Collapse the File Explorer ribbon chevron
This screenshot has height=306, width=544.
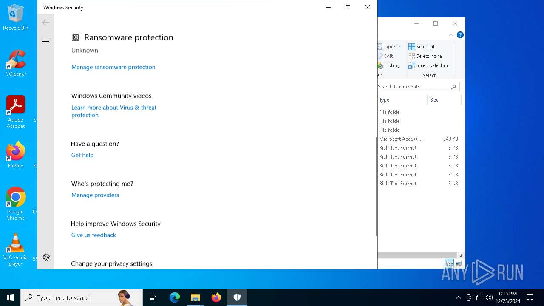(451, 35)
